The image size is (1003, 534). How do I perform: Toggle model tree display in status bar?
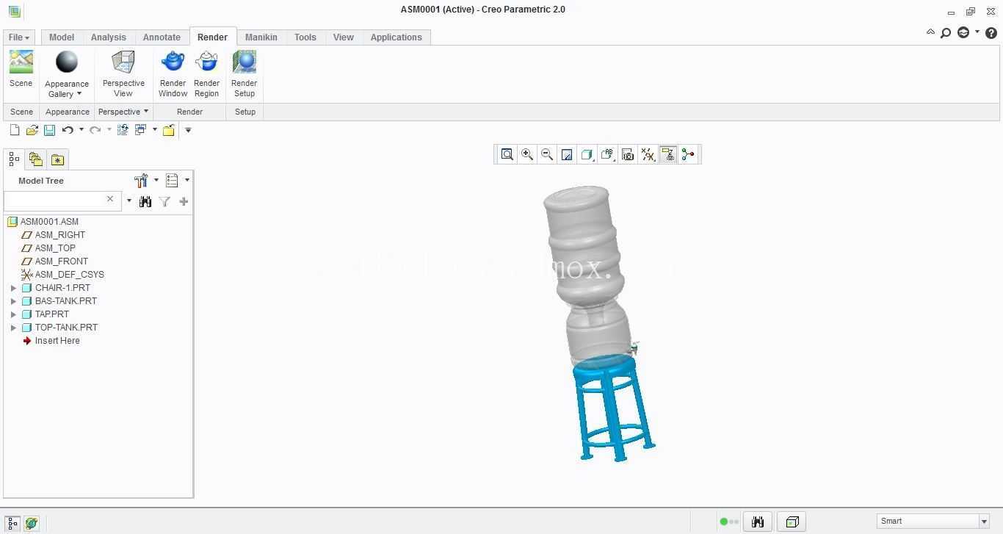[13, 522]
